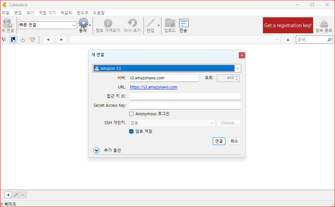Open the 책갈피 menu

(x=66, y=13)
